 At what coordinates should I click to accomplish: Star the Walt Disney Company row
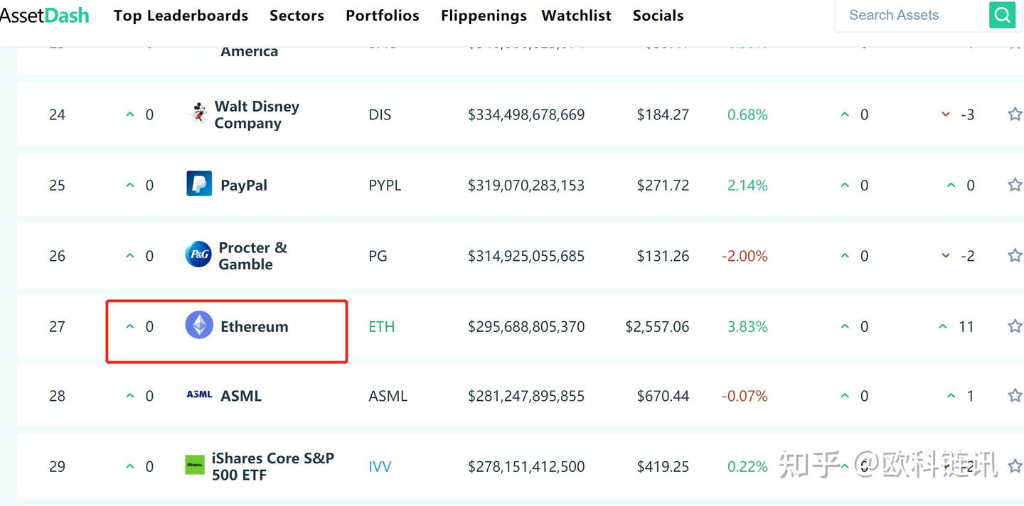click(x=1014, y=114)
